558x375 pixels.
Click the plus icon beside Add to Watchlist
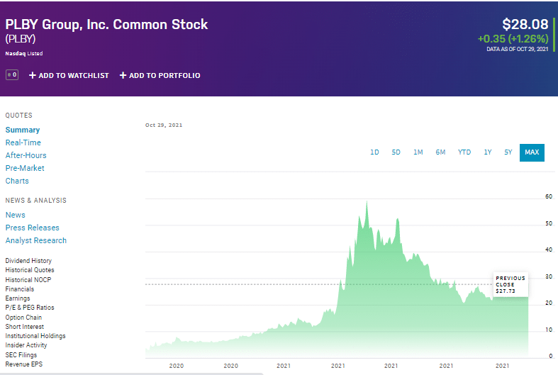pos(33,75)
